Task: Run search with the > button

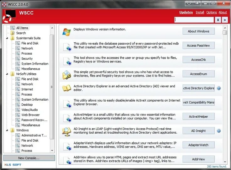Action: 225,20
